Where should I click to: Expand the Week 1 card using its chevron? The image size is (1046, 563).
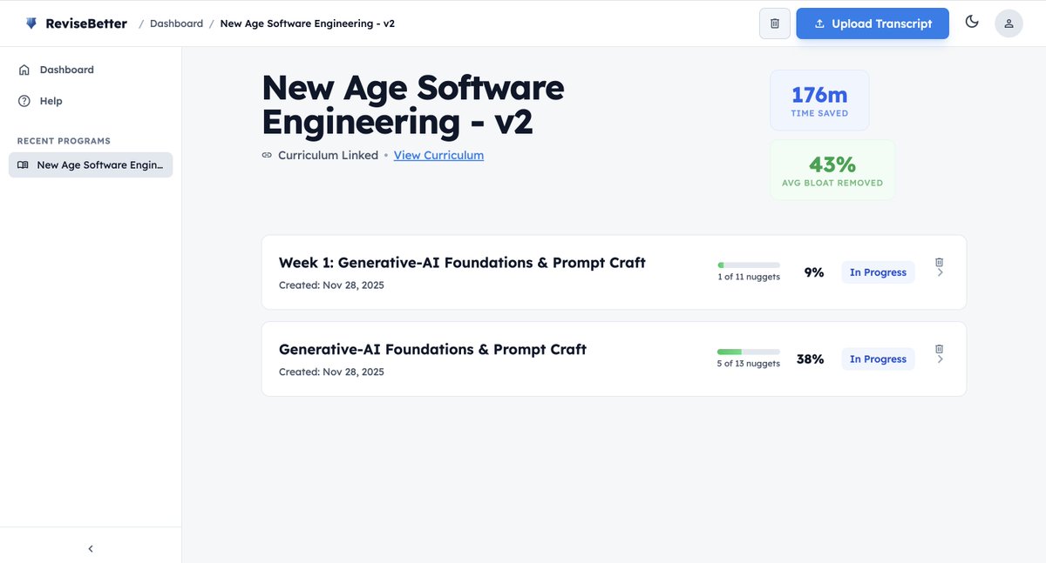(x=940, y=272)
